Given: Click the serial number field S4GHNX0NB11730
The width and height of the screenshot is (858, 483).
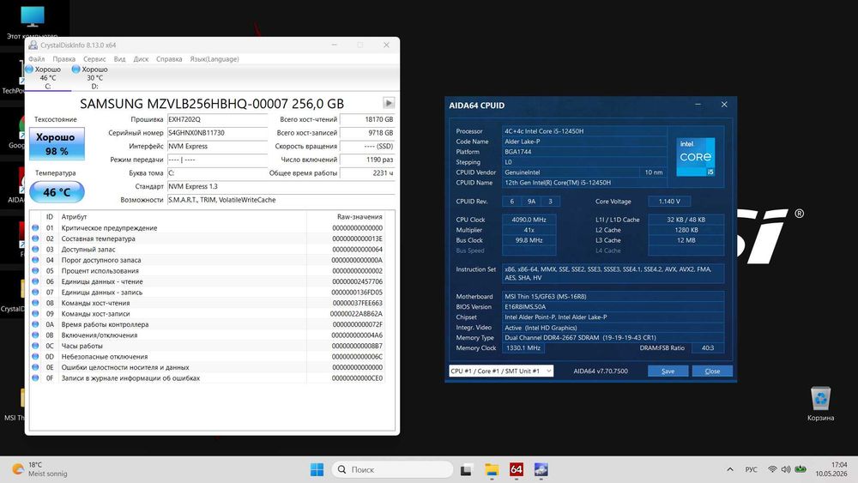Looking at the screenshot, I should coord(217,133).
